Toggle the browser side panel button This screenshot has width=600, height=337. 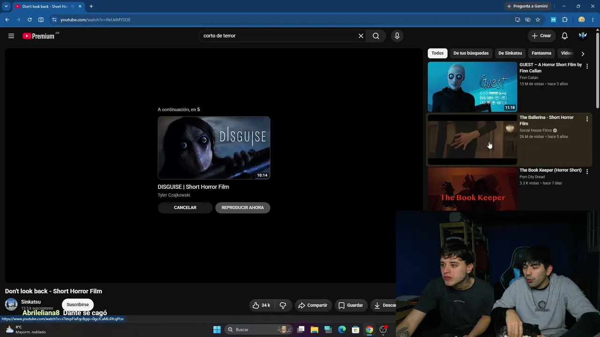pyautogui.click(x=41, y=20)
